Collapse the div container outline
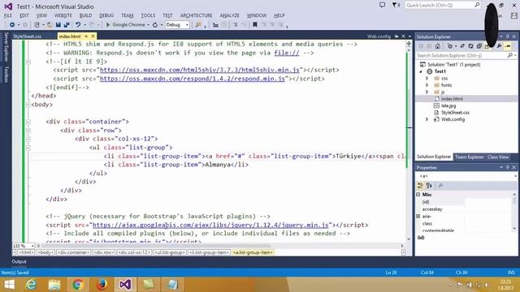Viewport: 520px width, 292px height. (x=28, y=122)
